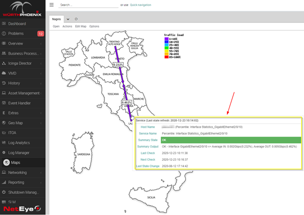
Task: Click the NetEye logo at bottom
Action: pyautogui.click(x=22, y=209)
